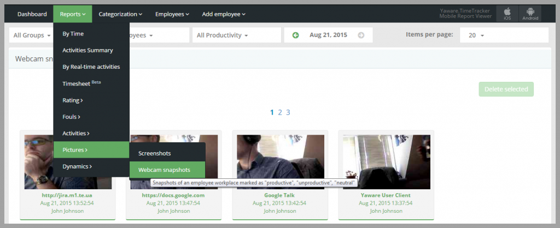Choose Webcam snapshots from Pictures submenu

[x=167, y=170]
